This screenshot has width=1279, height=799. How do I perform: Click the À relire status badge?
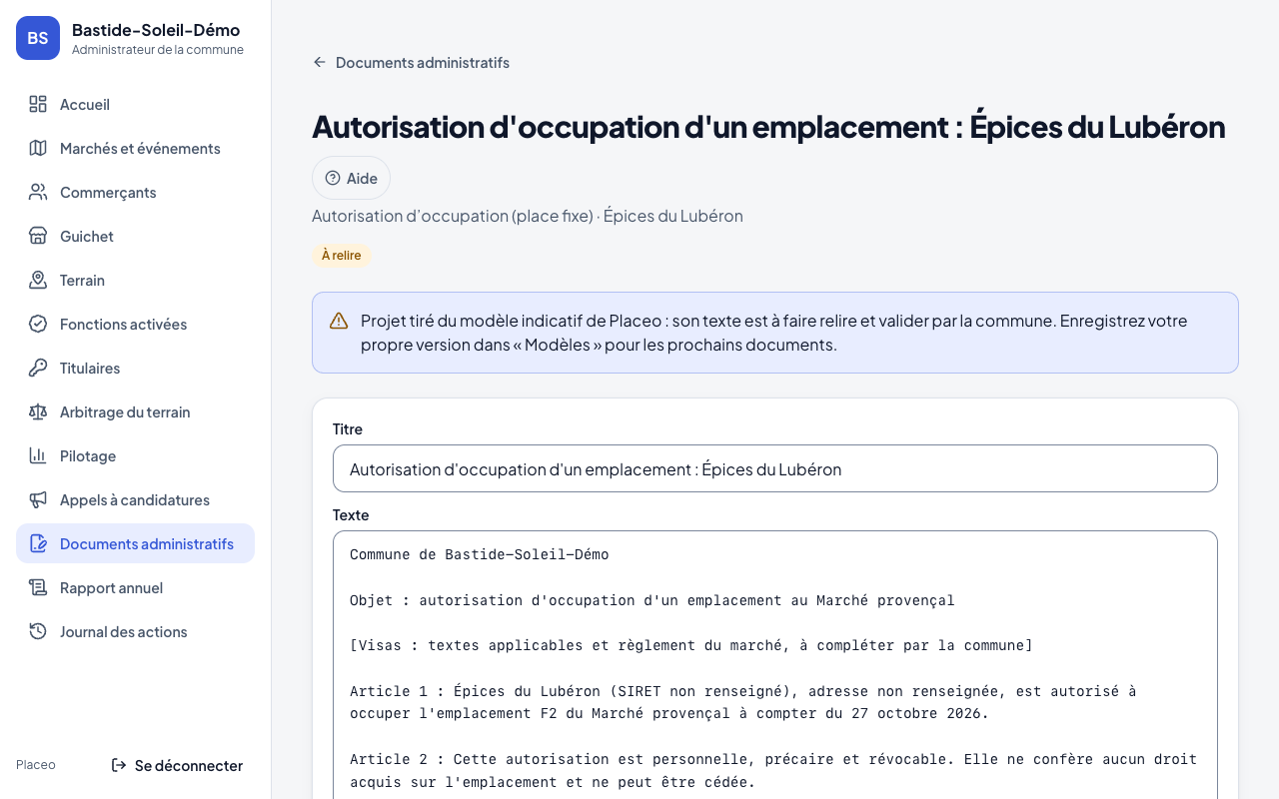click(x=342, y=256)
